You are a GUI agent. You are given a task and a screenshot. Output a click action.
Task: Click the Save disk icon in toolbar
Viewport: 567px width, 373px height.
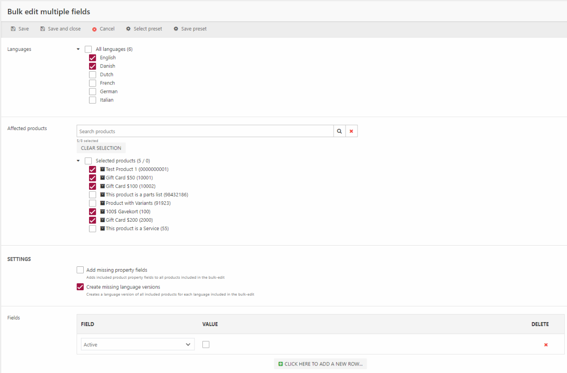pyautogui.click(x=13, y=29)
